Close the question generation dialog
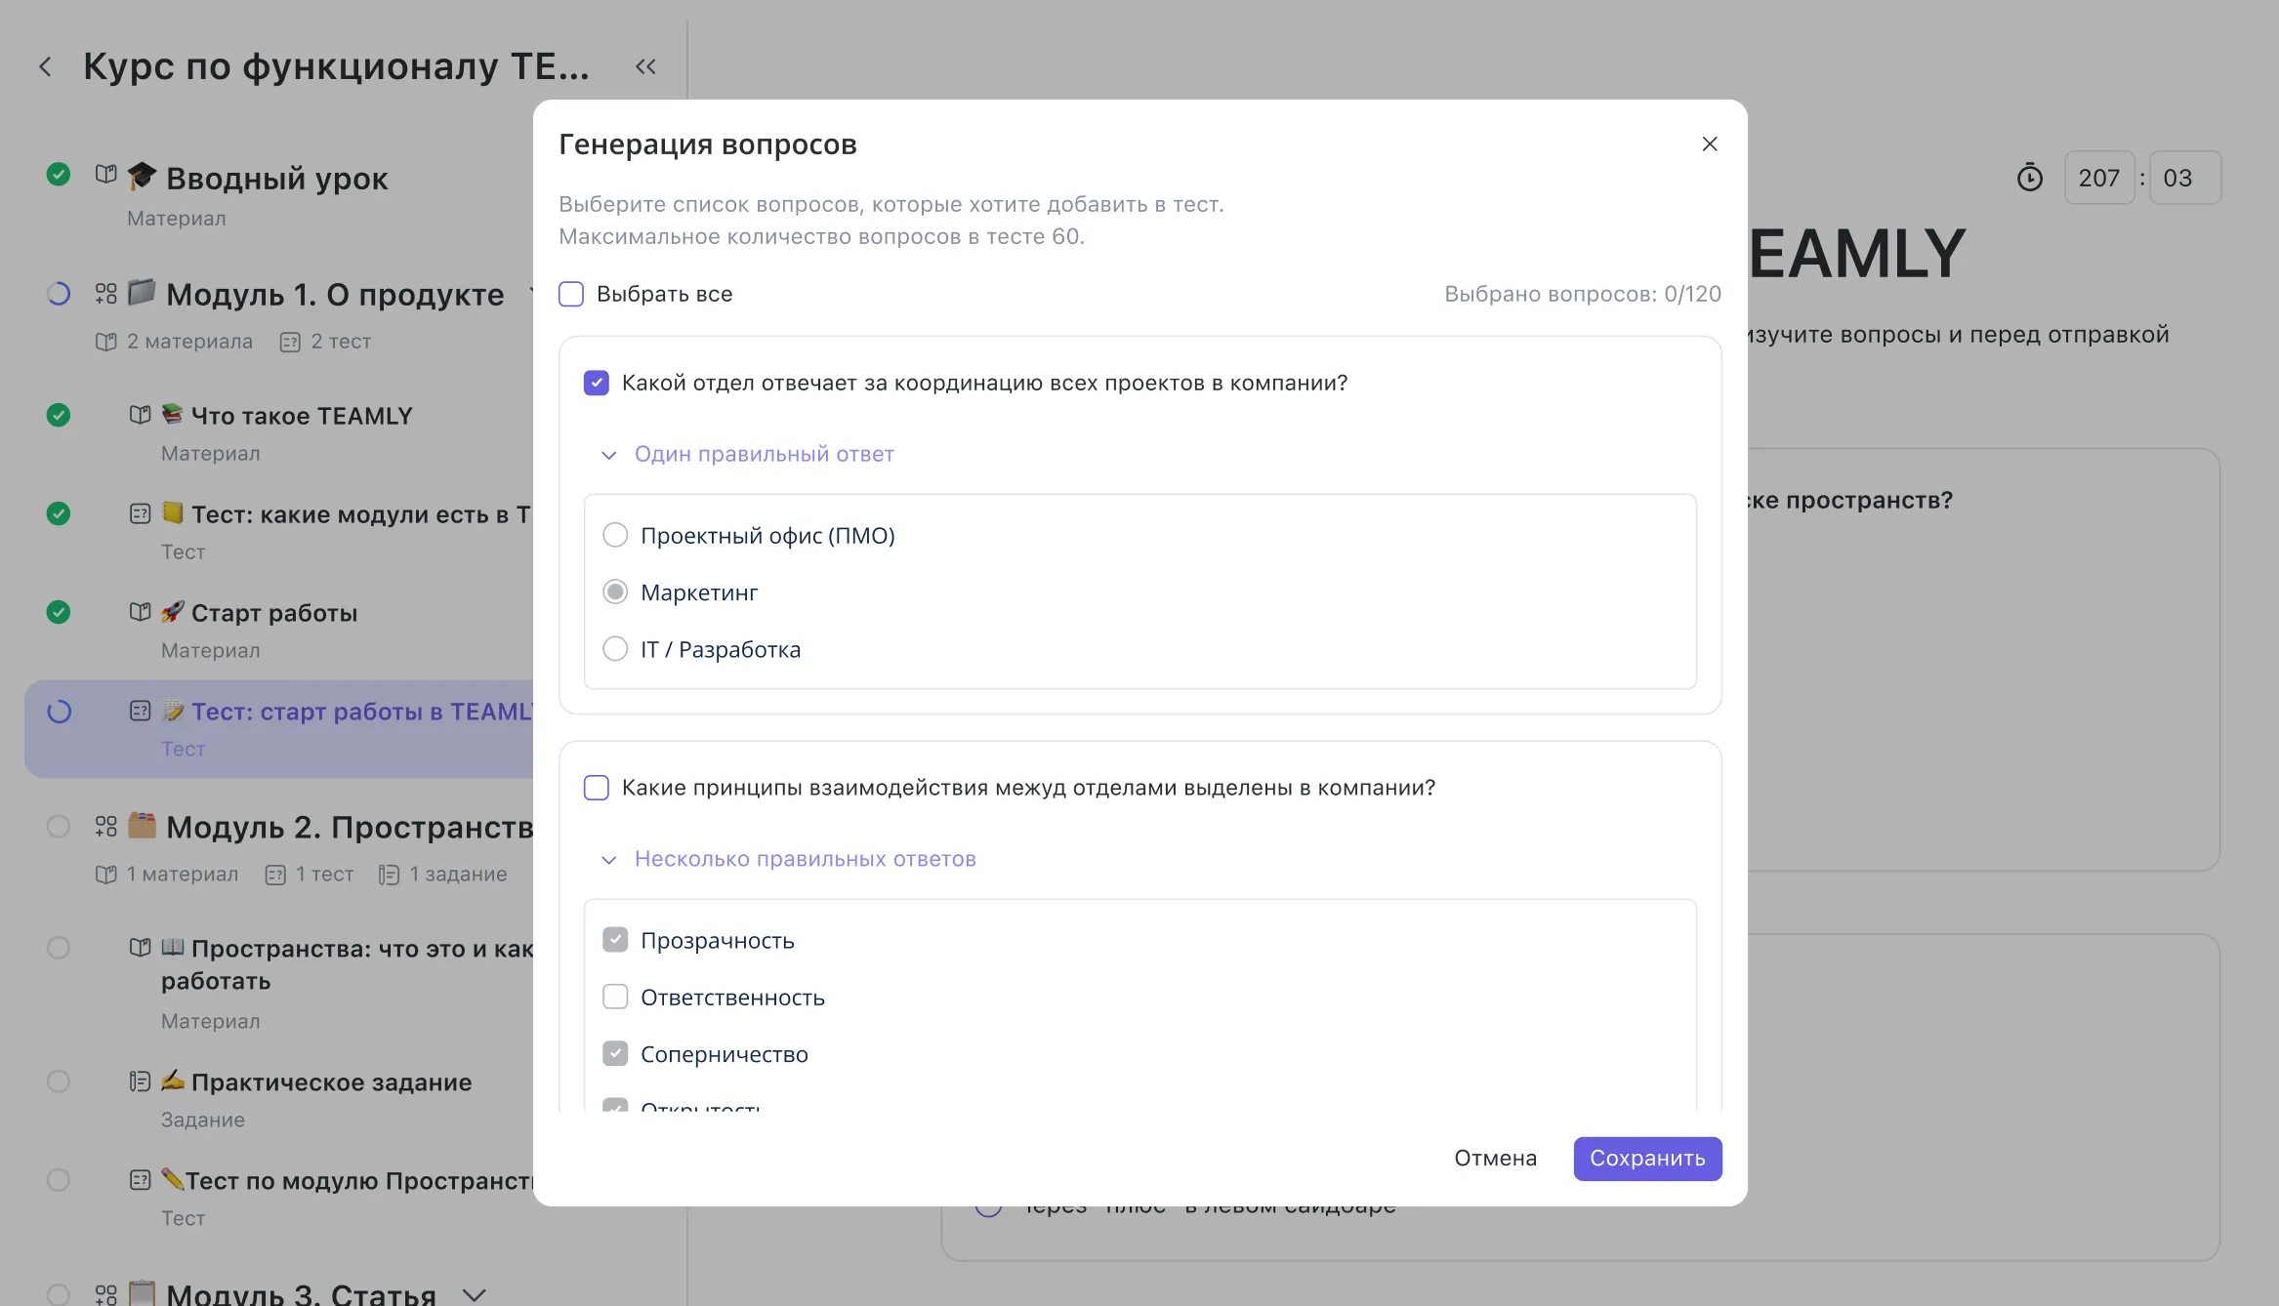This screenshot has height=1306, width=2279. 1709,144
